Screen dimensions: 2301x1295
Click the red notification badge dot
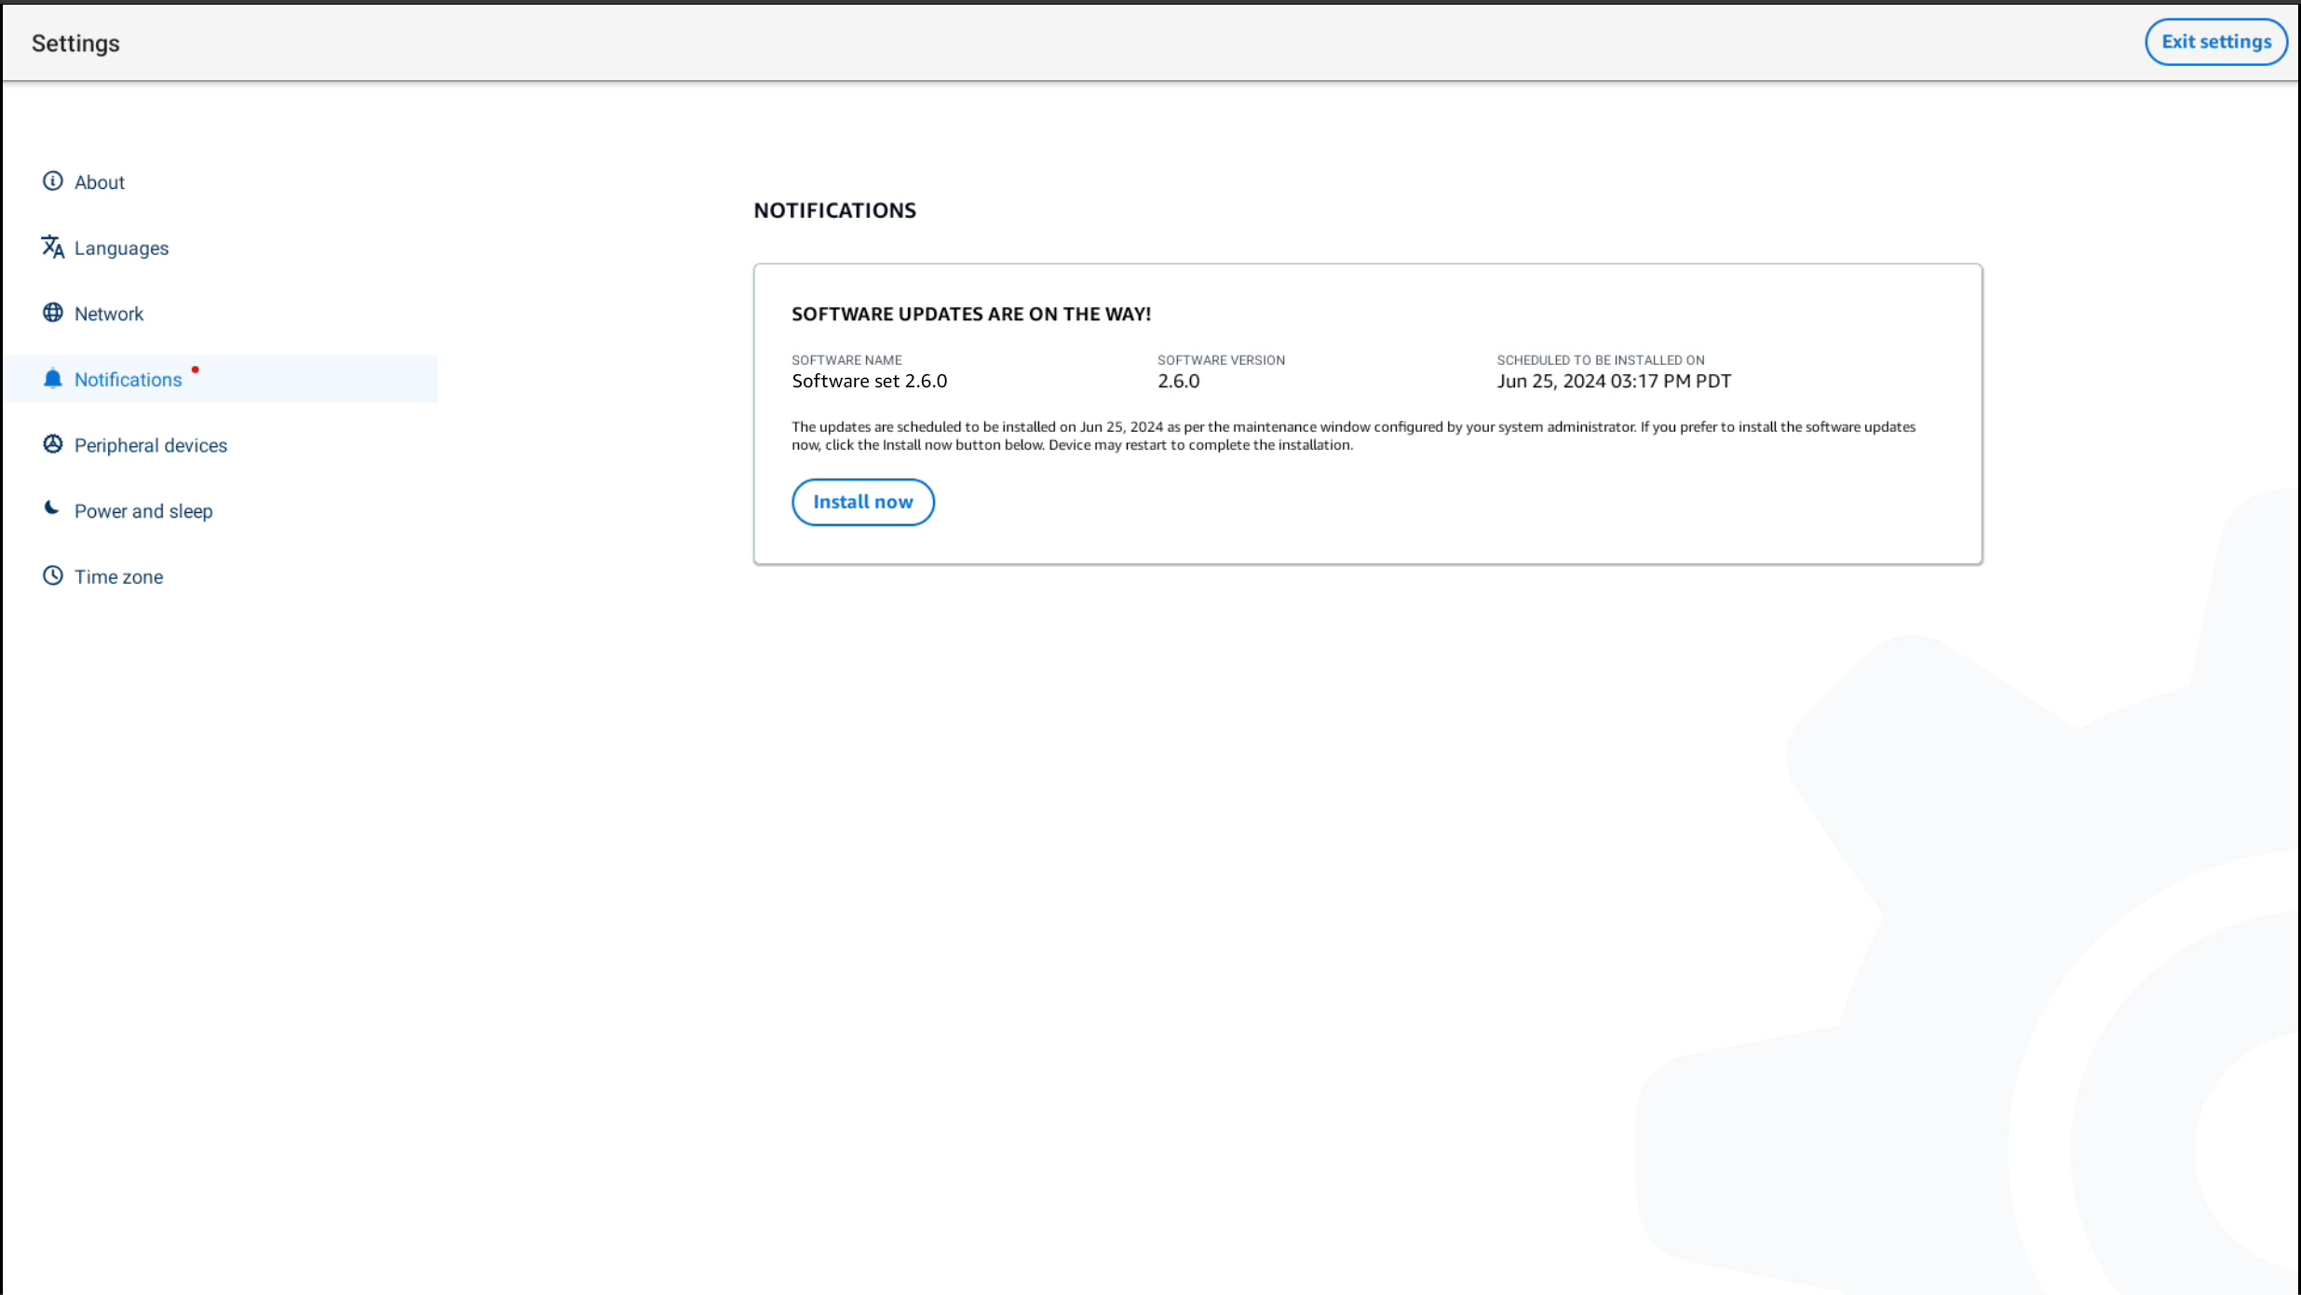point(195,370)
